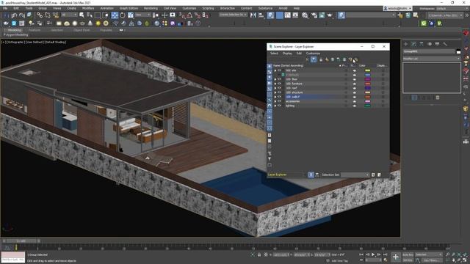Viewport: 470px width, 264px height.
Task: Click the Mirror tool icon
Action: [x=253, y=15]
